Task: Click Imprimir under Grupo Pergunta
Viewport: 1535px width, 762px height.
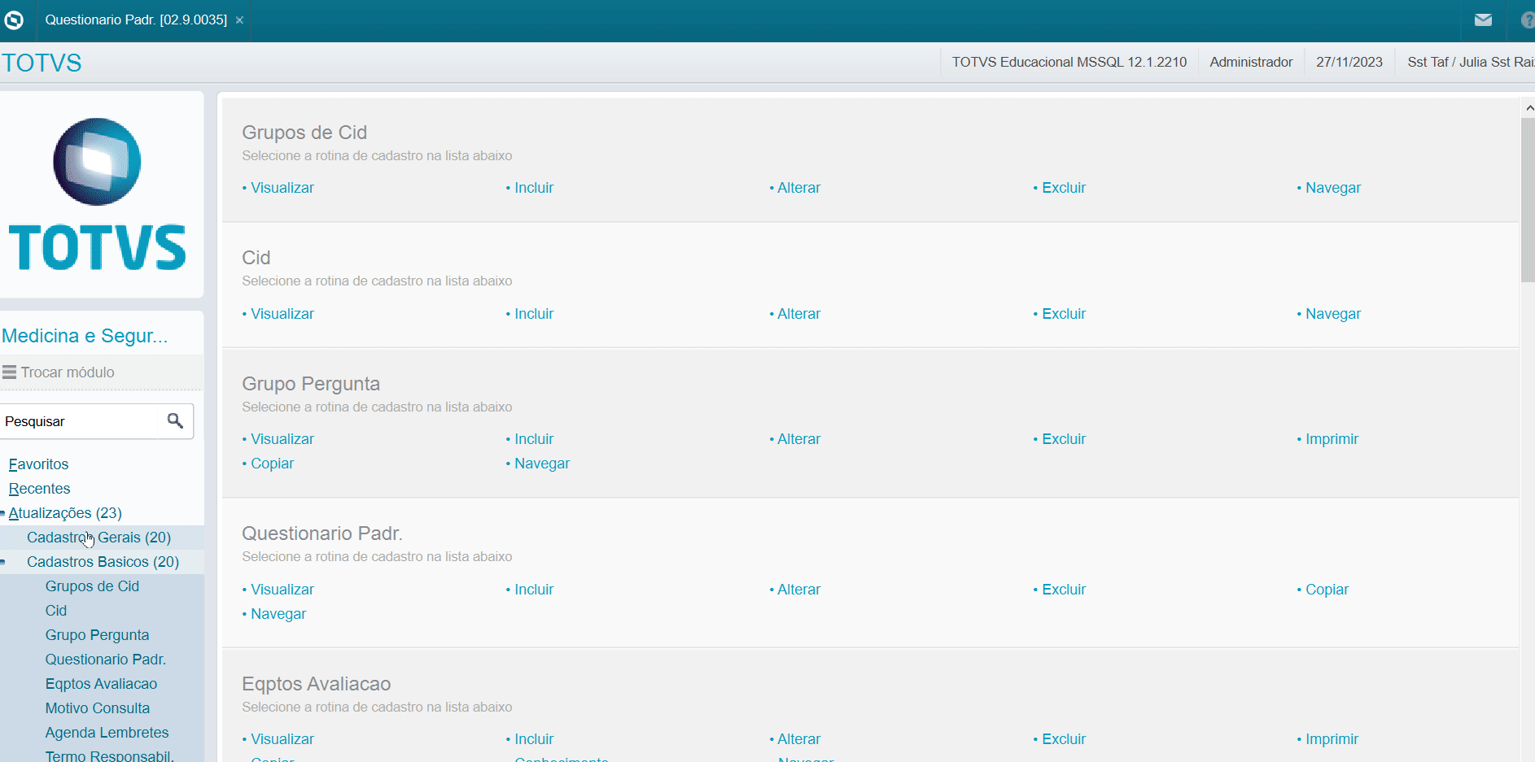Action: [1332, 439]
